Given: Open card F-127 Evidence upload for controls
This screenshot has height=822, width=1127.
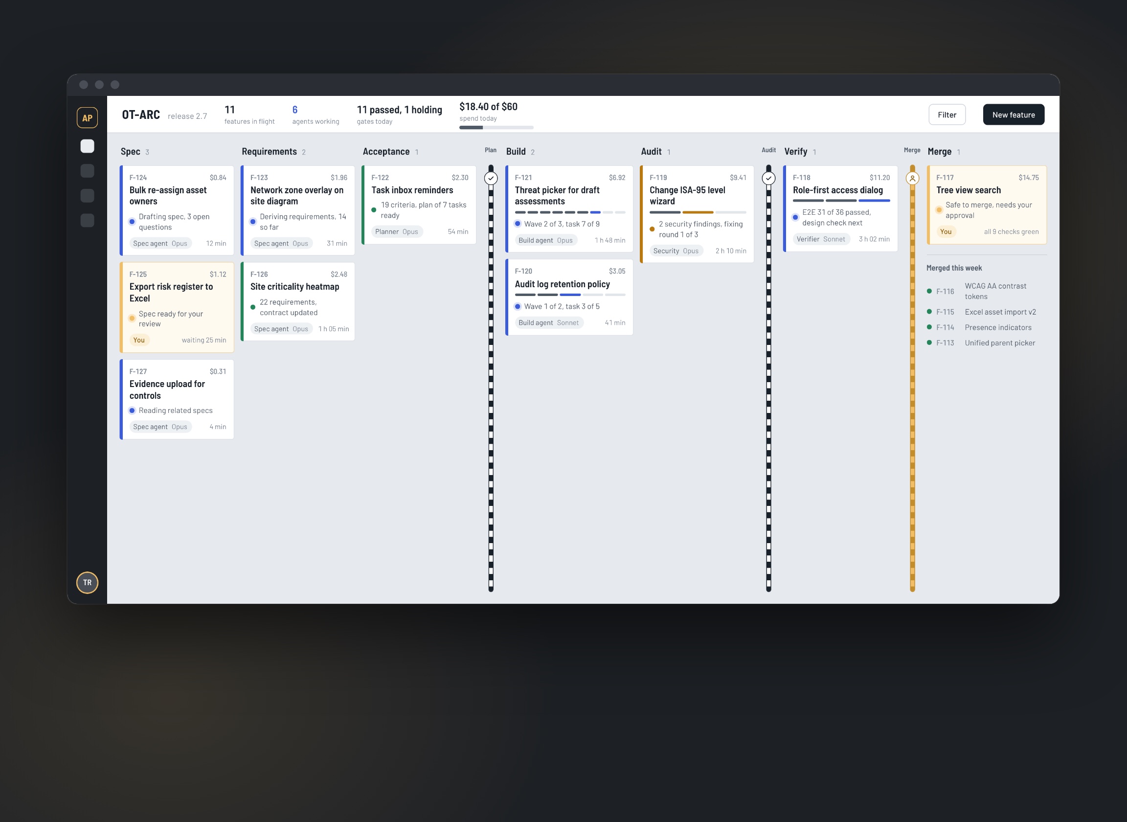Looking at the screenshot, I should 177,400.
